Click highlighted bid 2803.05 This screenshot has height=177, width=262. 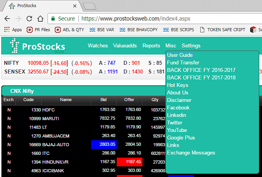point(104,144)
